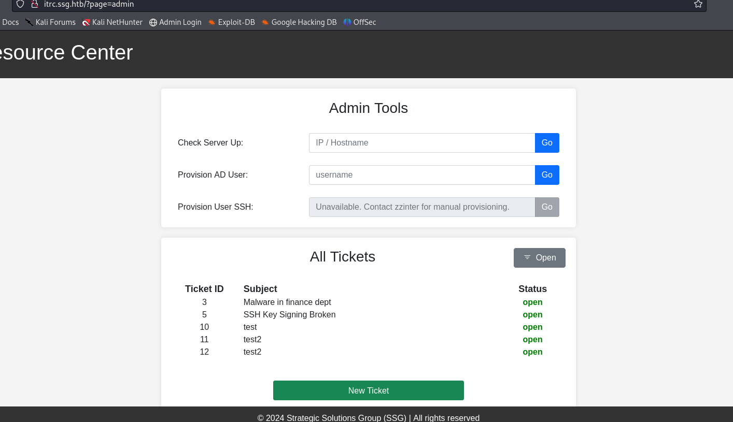Click the New Ticket button

(369, 390)
